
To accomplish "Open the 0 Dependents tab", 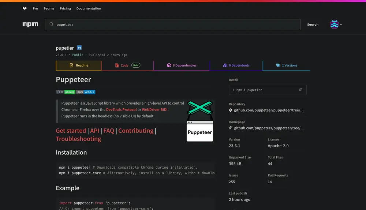I will pos(236,65).
